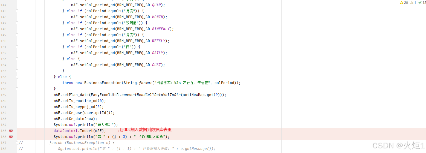Click line number 157 in the gutter

pyautogui.click(x=3, y=83)
